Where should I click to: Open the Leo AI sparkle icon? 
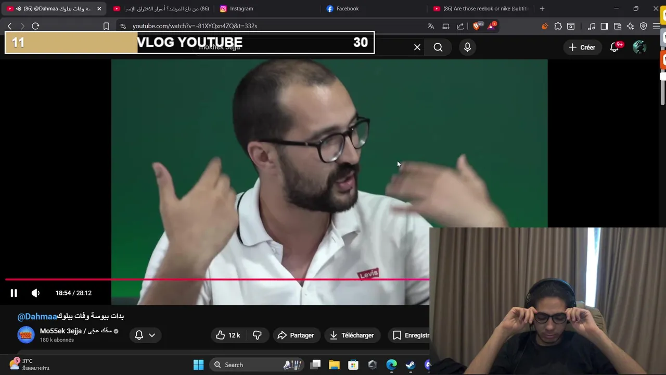(631, 26)
